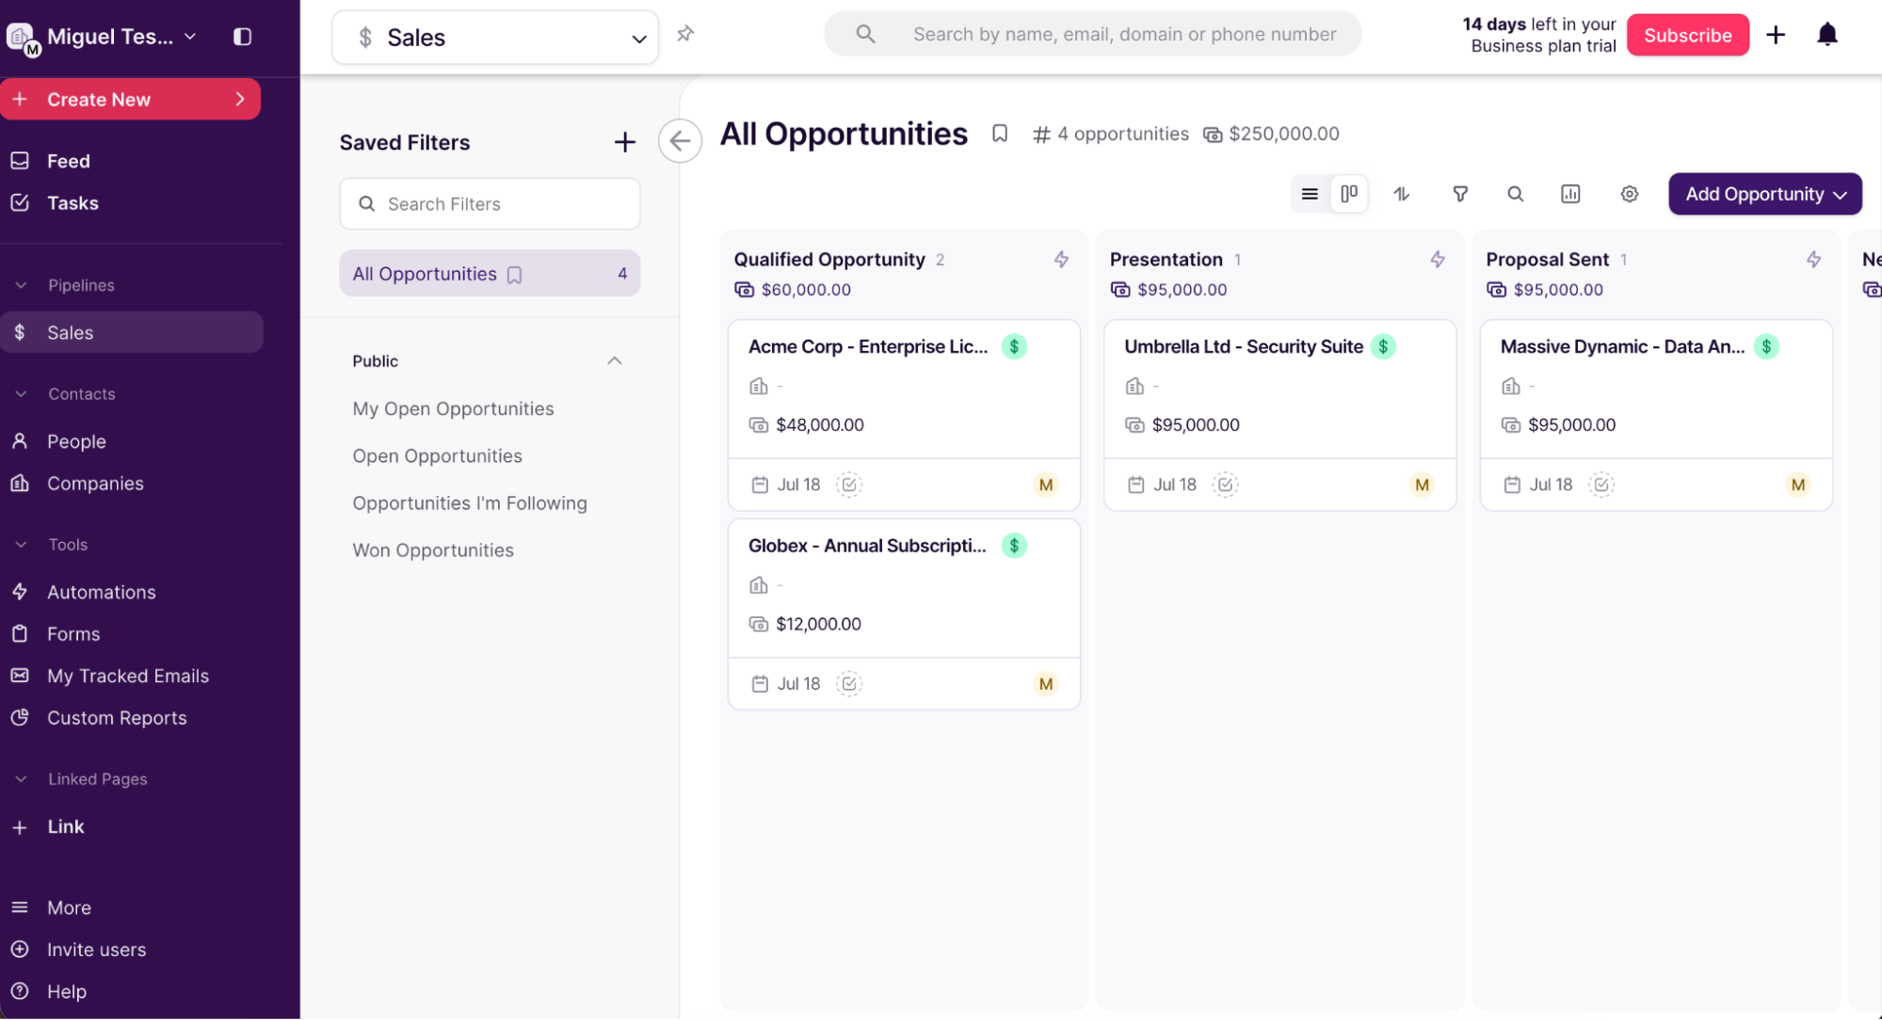The width and height of the screenshot is (1882, 1020).
Task: Collapse the Linked Pages section
Action: tap(21, 779)
